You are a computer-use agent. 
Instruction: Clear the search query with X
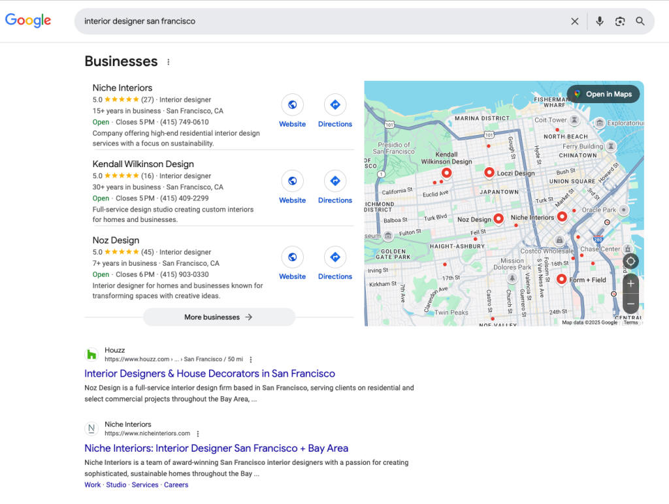(575, 22)
